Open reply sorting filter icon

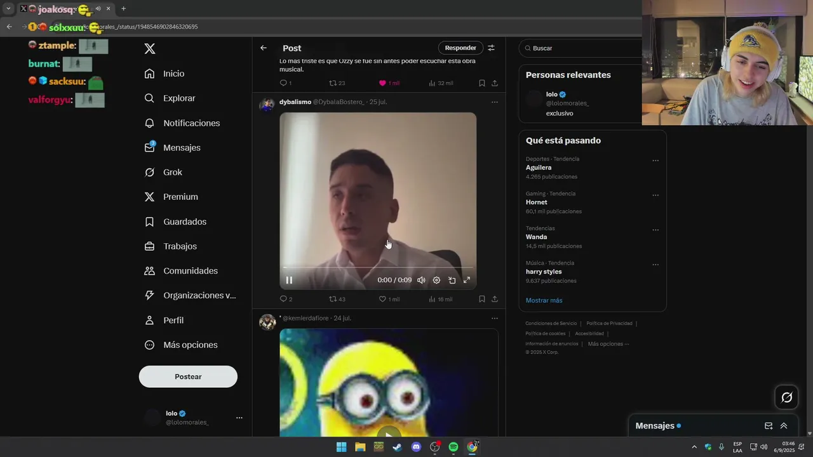491,48
